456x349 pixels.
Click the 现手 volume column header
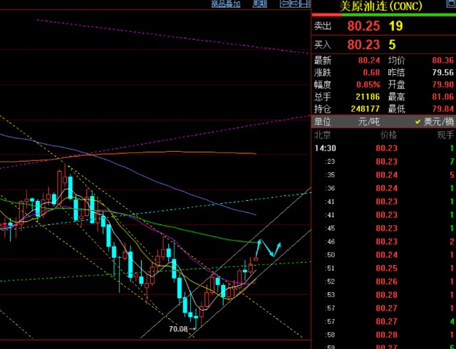445,135
